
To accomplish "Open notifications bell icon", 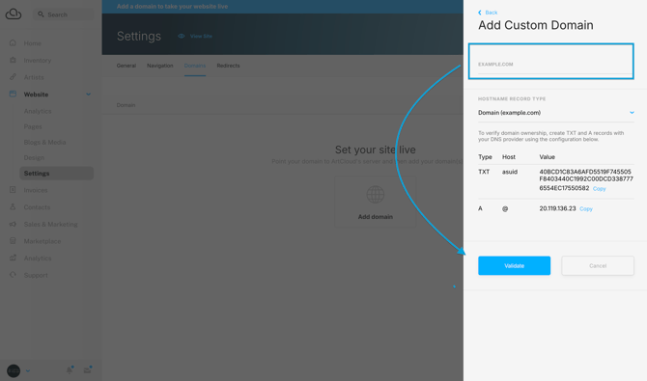I will click(x=70, y=369).
